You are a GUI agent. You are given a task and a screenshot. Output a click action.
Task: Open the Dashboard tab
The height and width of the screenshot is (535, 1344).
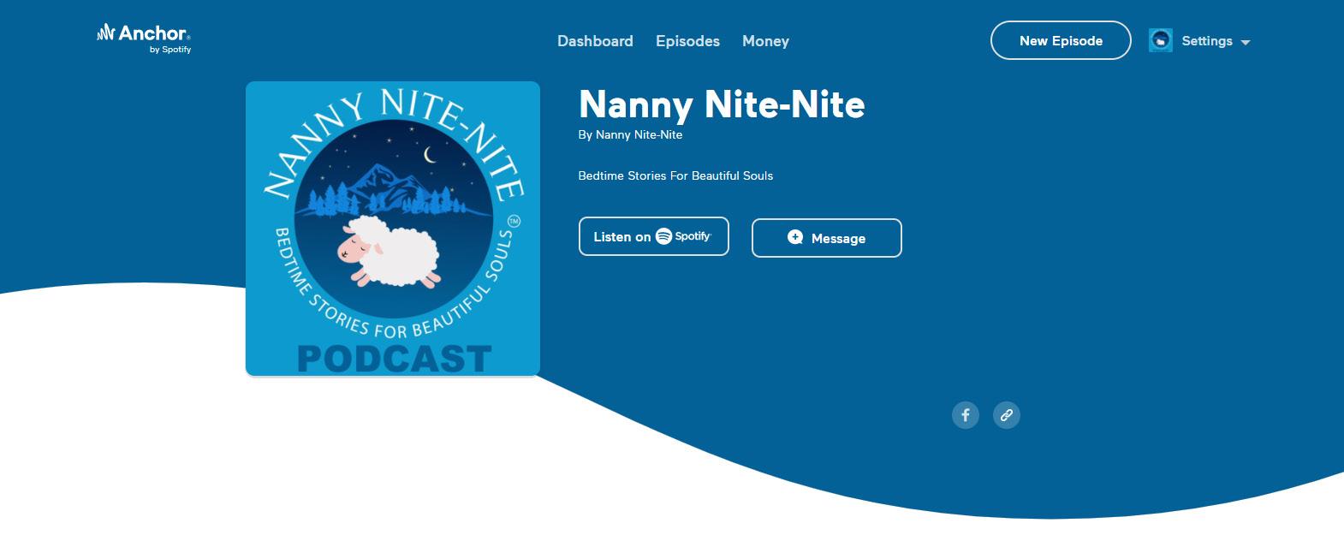595,41
